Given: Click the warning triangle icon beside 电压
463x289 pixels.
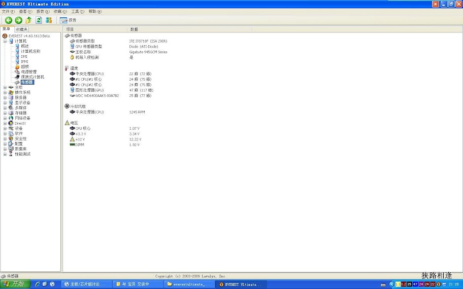Looking at the screenshot, I should [x=67, y=123].
